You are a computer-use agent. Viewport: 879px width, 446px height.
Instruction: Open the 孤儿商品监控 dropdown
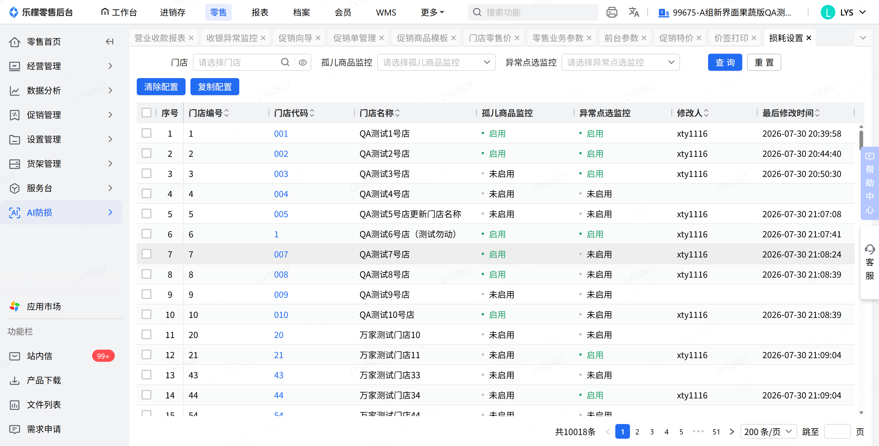(x=436, y=63)
